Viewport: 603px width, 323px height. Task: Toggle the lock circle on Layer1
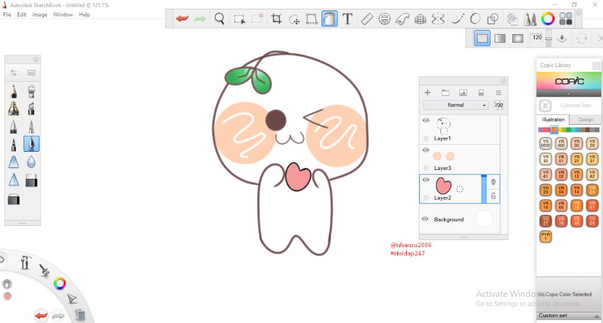(426, 138)
